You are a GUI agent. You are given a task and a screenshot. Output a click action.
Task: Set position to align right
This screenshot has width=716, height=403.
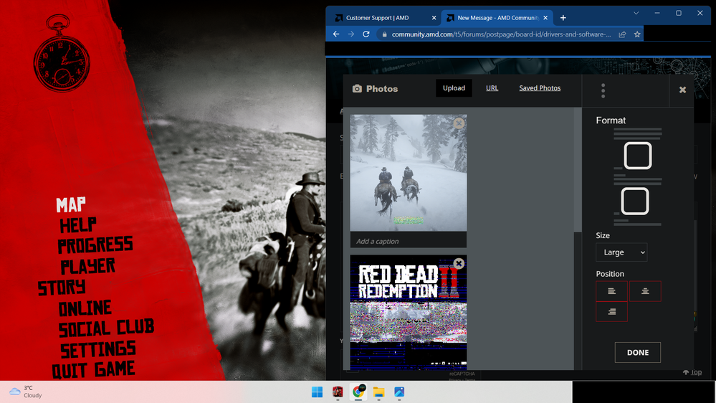pos(611,312)
